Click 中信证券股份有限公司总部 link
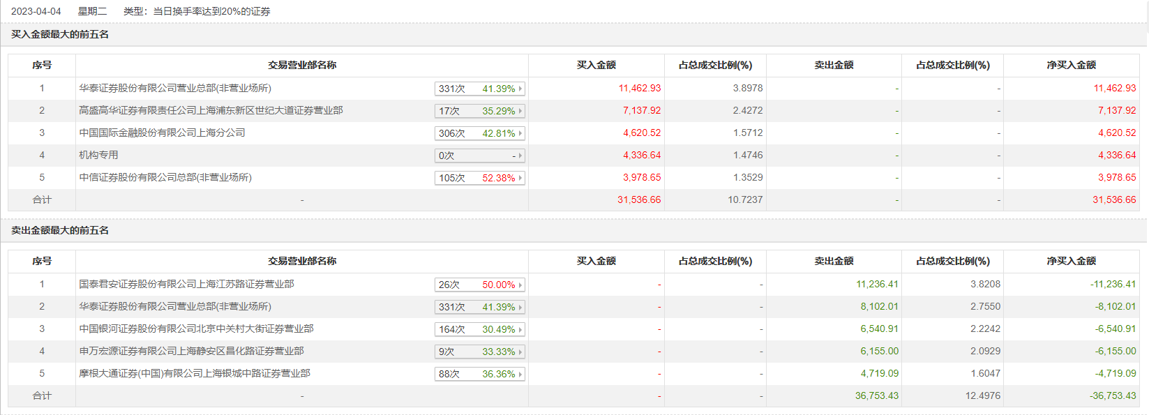This screenshot has height=415, width=1149. (165, 178)
